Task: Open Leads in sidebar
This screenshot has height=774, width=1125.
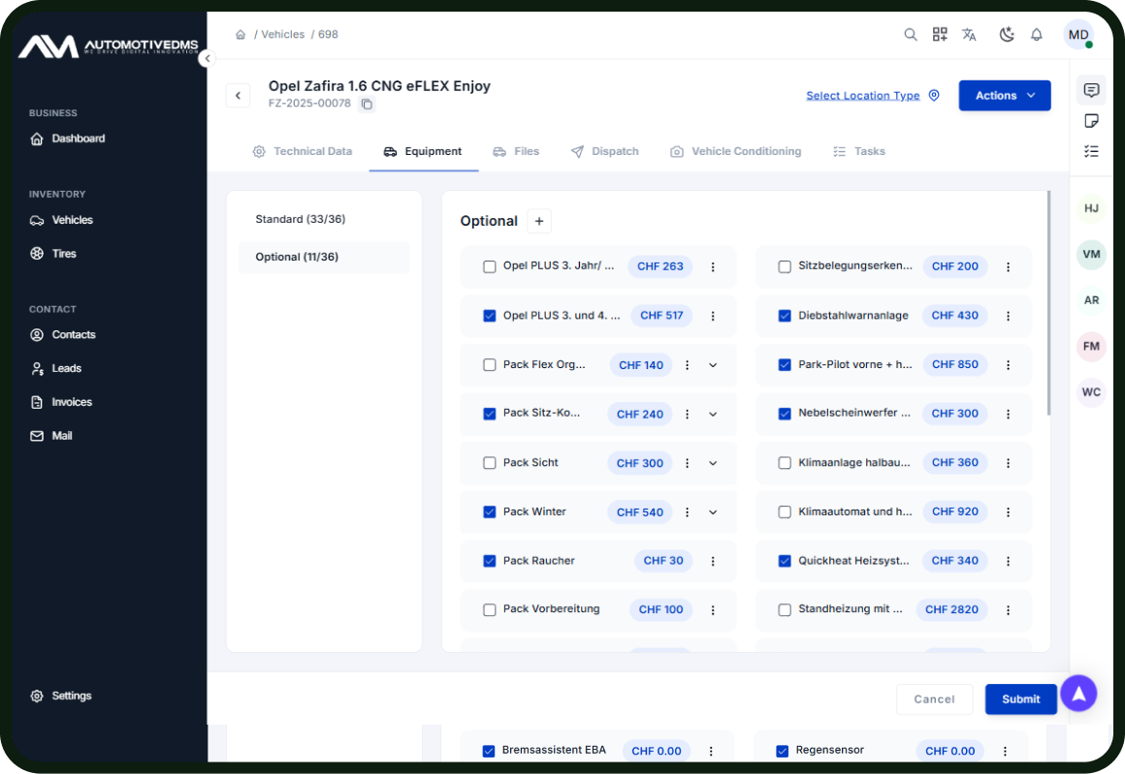Action: (56, 368)
